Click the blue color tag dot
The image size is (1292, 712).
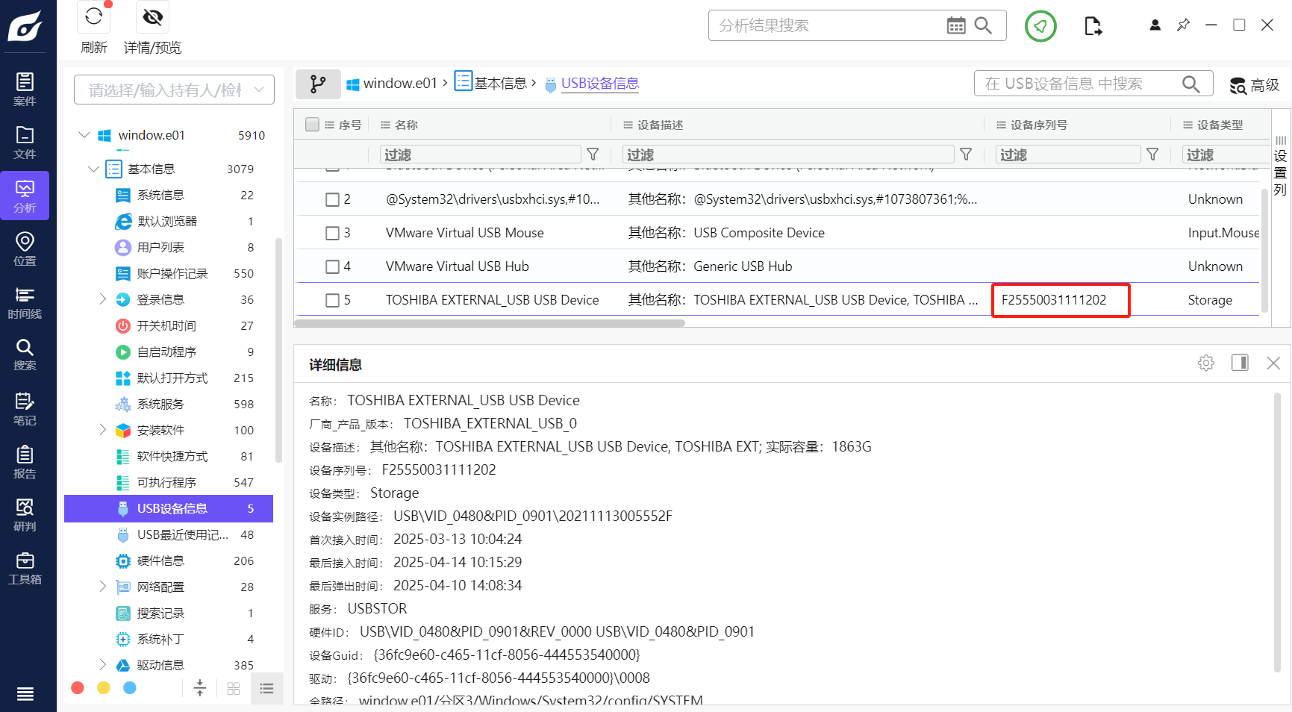pyautogui.click(x=130, y=687)
